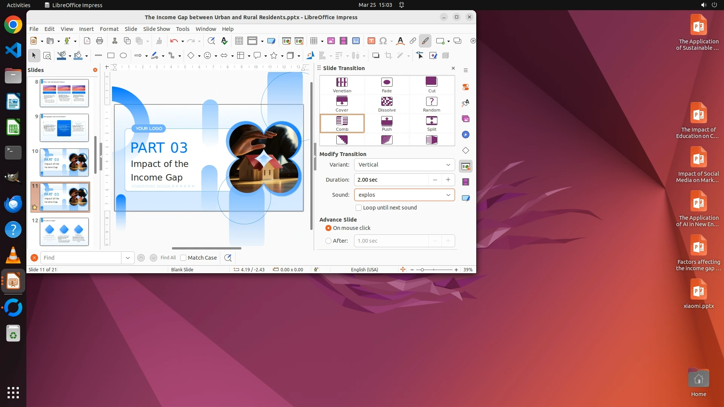Click the Insert Table icon

[313, 41]
